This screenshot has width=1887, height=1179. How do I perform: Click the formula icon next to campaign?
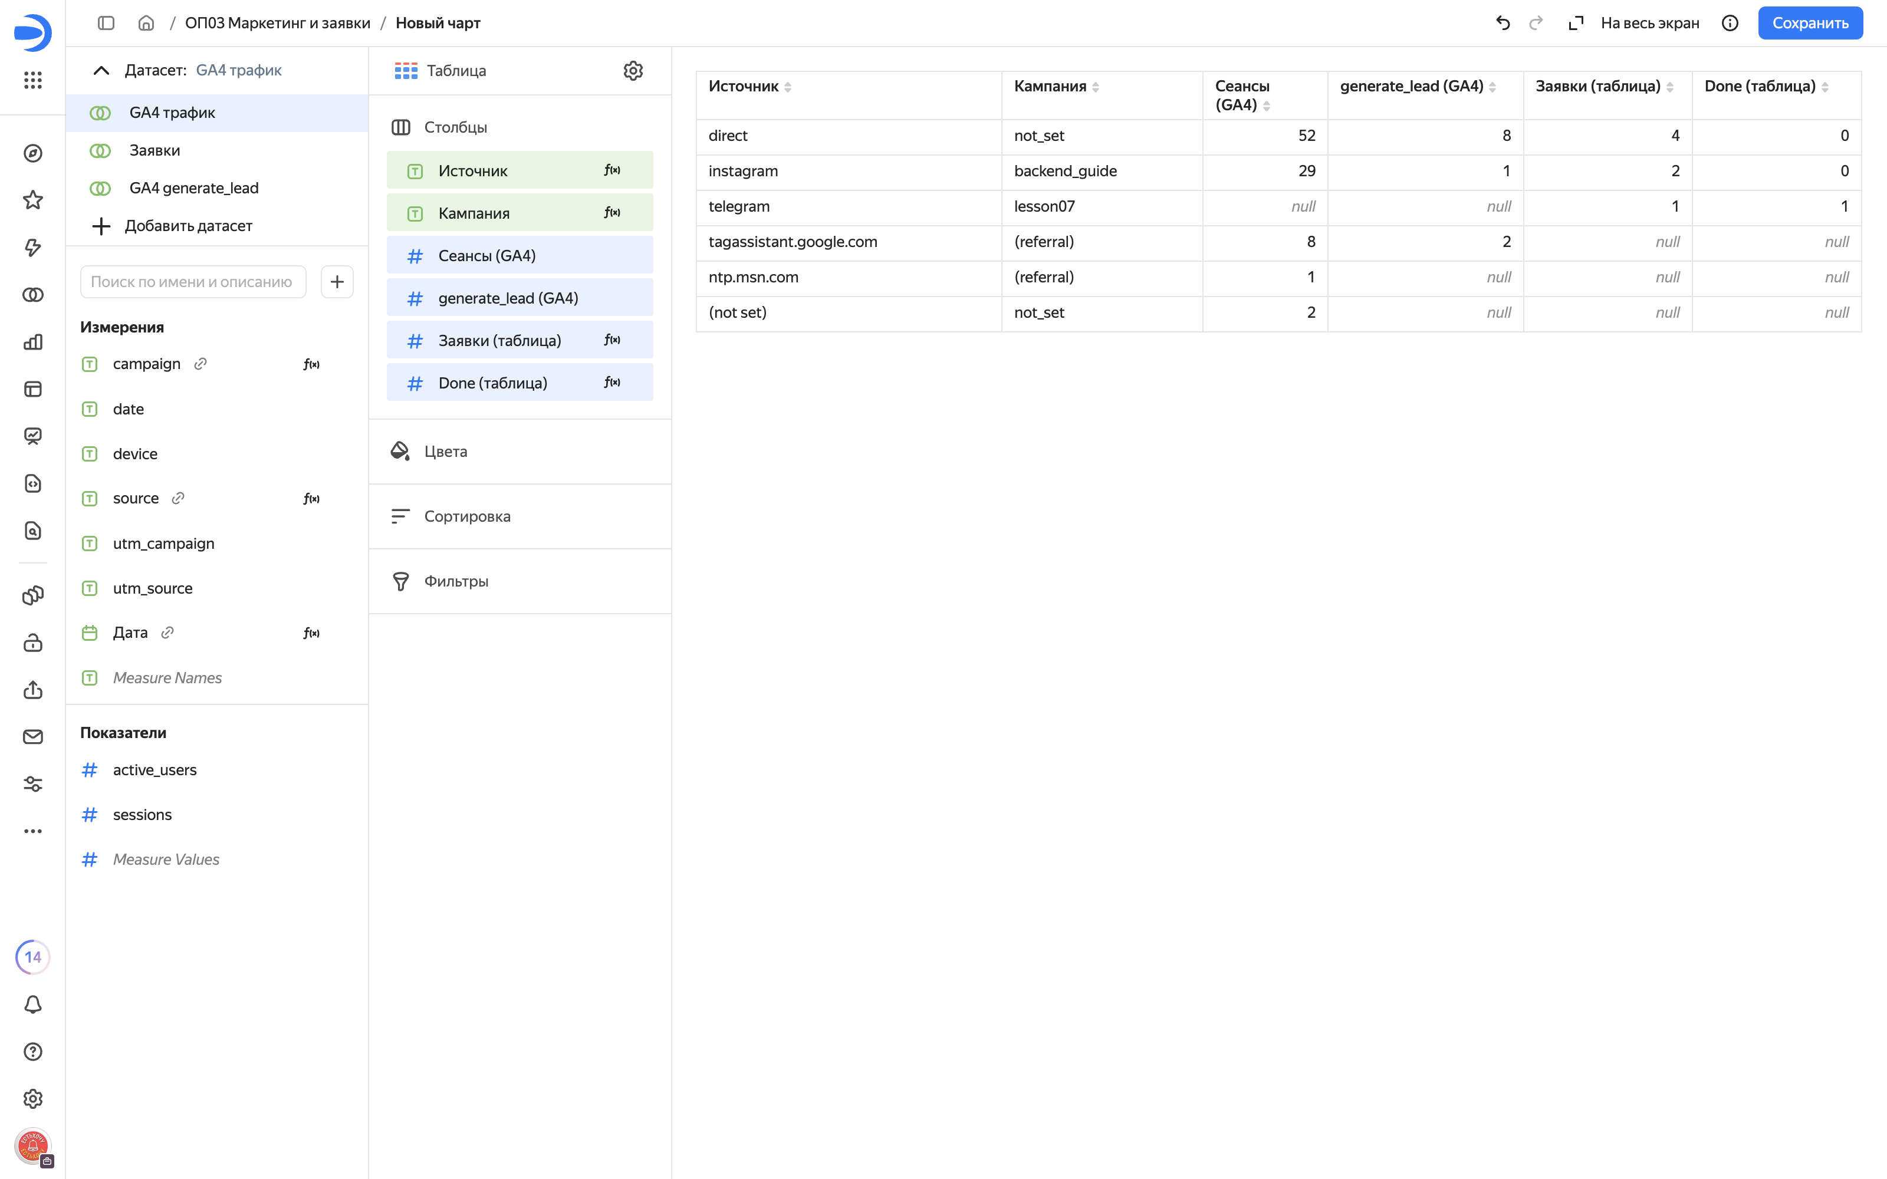pos(311,364)
